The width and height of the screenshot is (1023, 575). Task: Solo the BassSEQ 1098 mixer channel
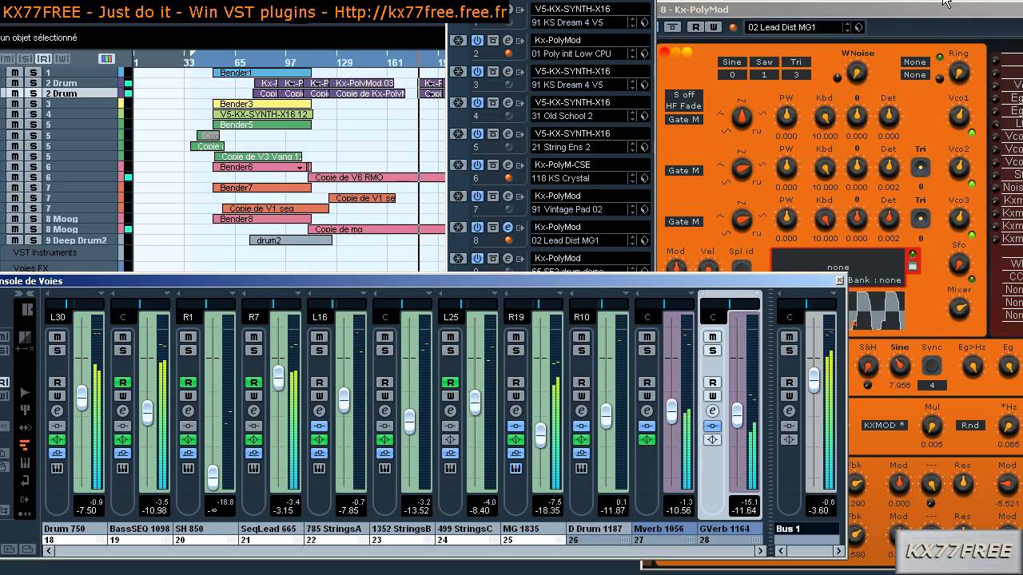pos(122,351)
